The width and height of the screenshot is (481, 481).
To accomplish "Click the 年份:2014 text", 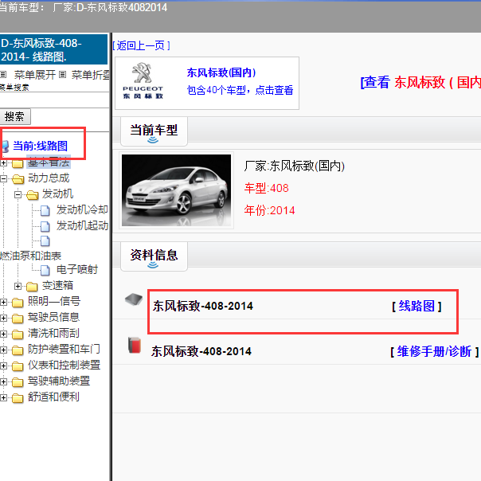I will tap(269, 210).
